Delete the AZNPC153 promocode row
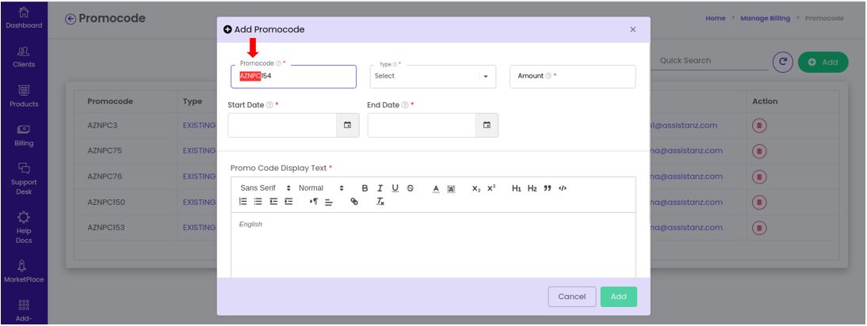The width and height of the screenshot is (867, 326). point(759,228)
